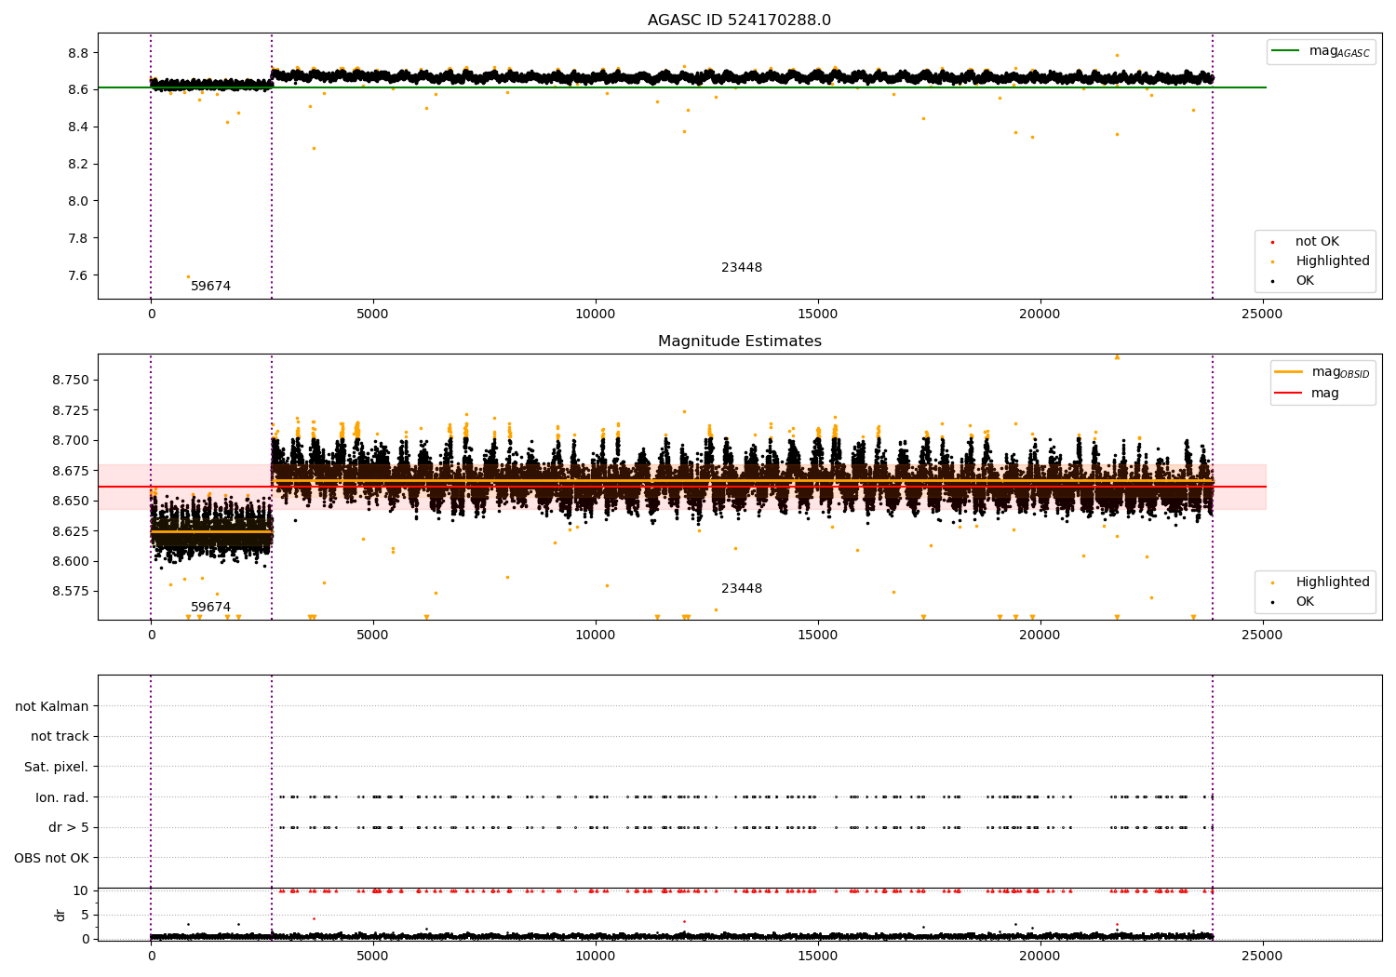This screenshot has height=977, width=1396.
Task: Click the 8.675 tick on middle plot
Action: click(x=71, y=470)
